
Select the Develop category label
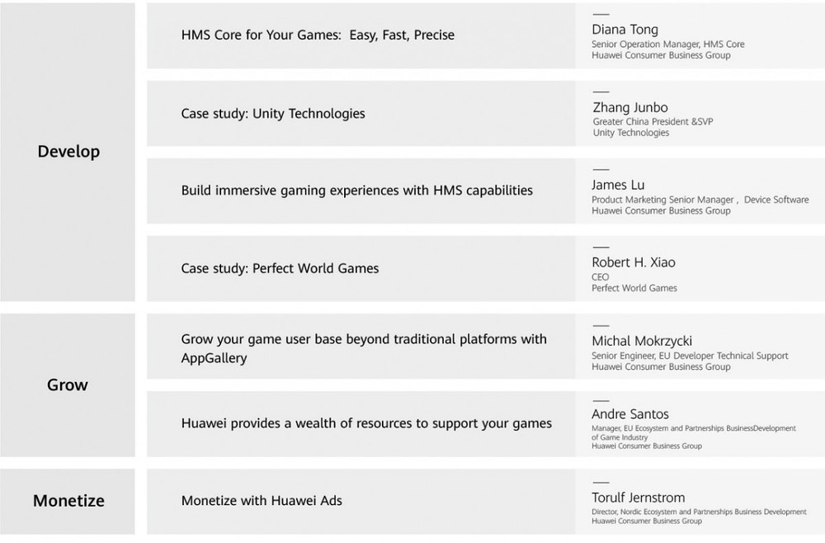pos(68,152)
